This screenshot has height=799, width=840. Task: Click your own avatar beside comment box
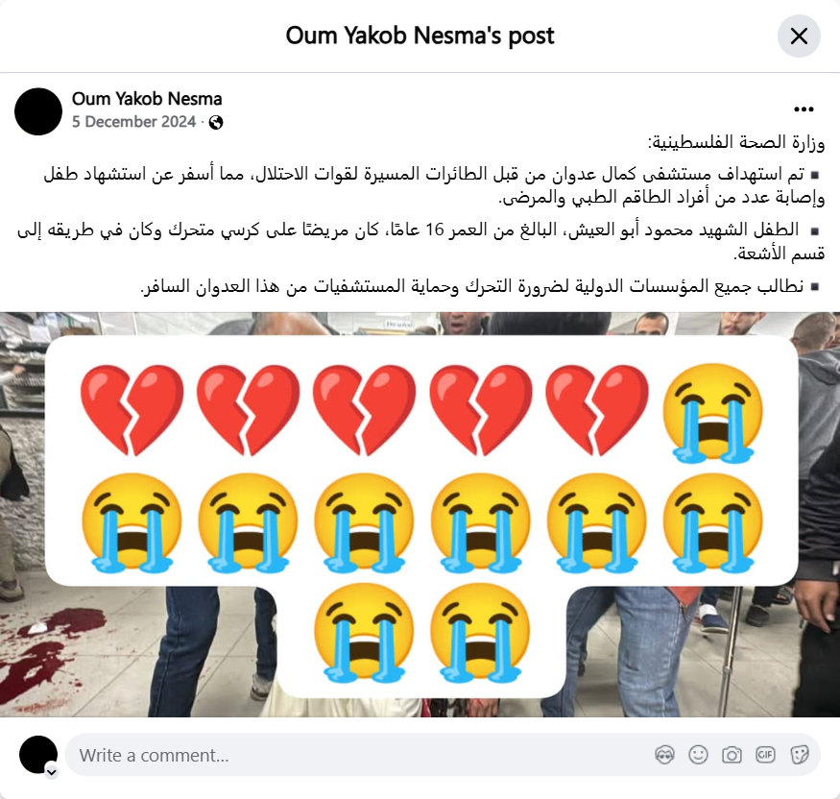pos(38,755)
